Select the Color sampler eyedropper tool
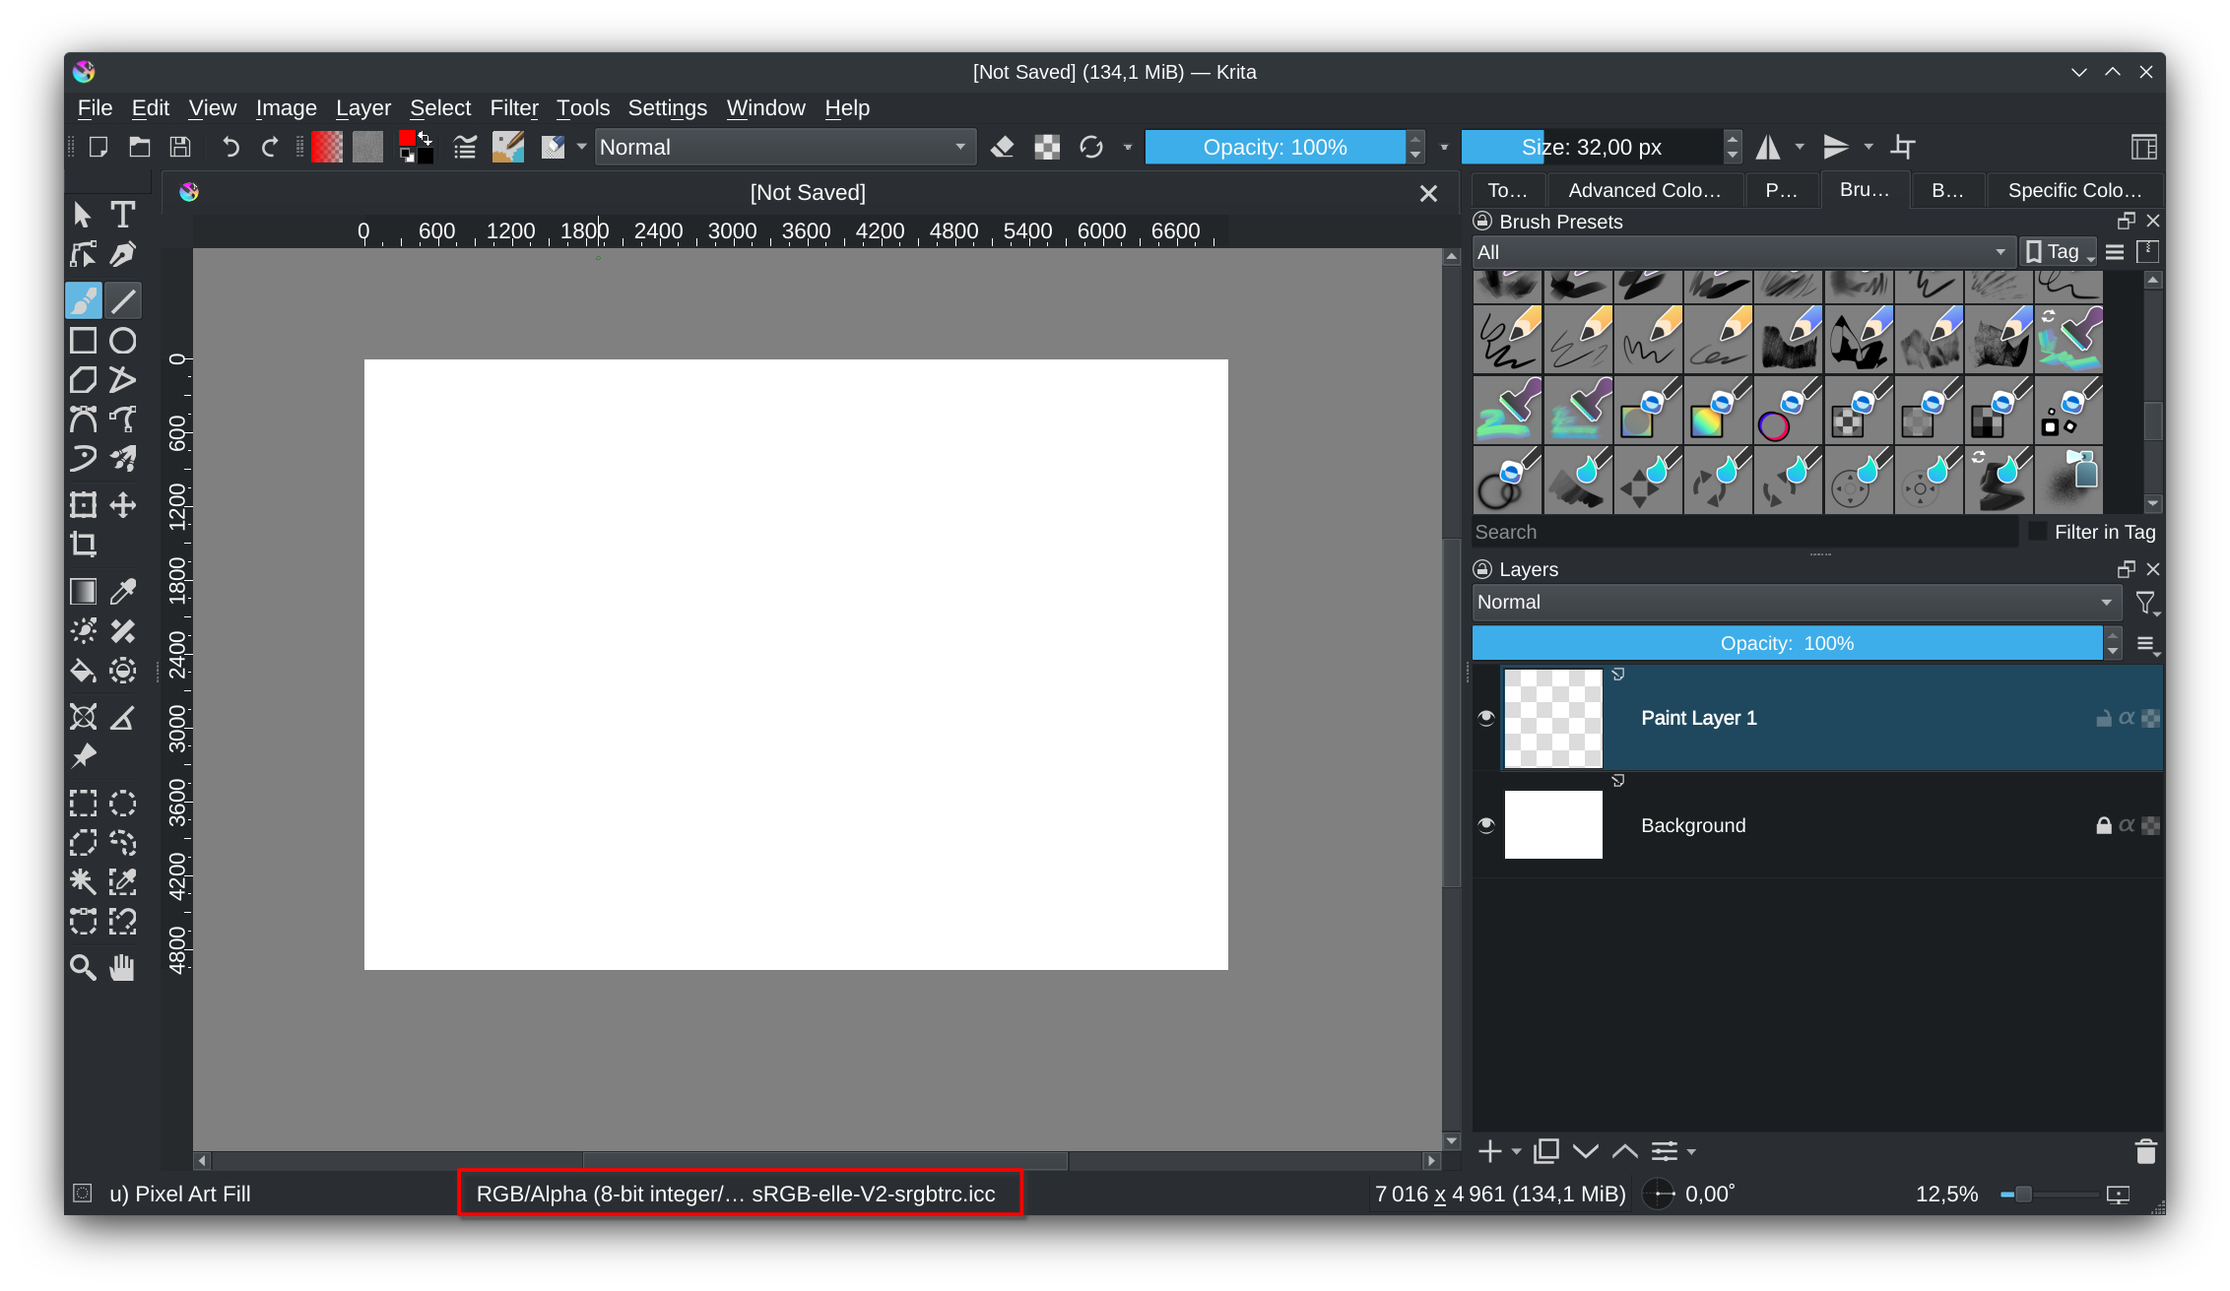This screenshot has height=1291, width=2230. [x=123, y=592]
